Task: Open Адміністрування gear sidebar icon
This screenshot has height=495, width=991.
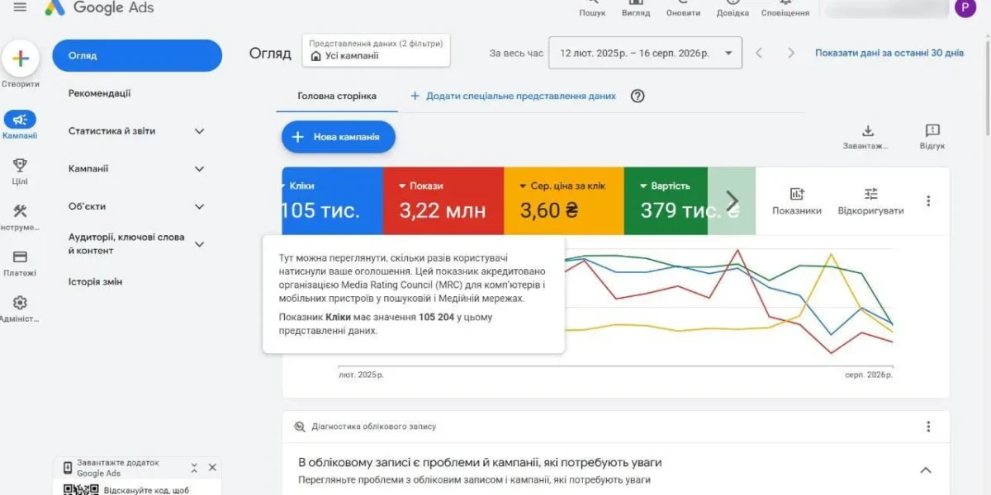Action: click(20, 303)
